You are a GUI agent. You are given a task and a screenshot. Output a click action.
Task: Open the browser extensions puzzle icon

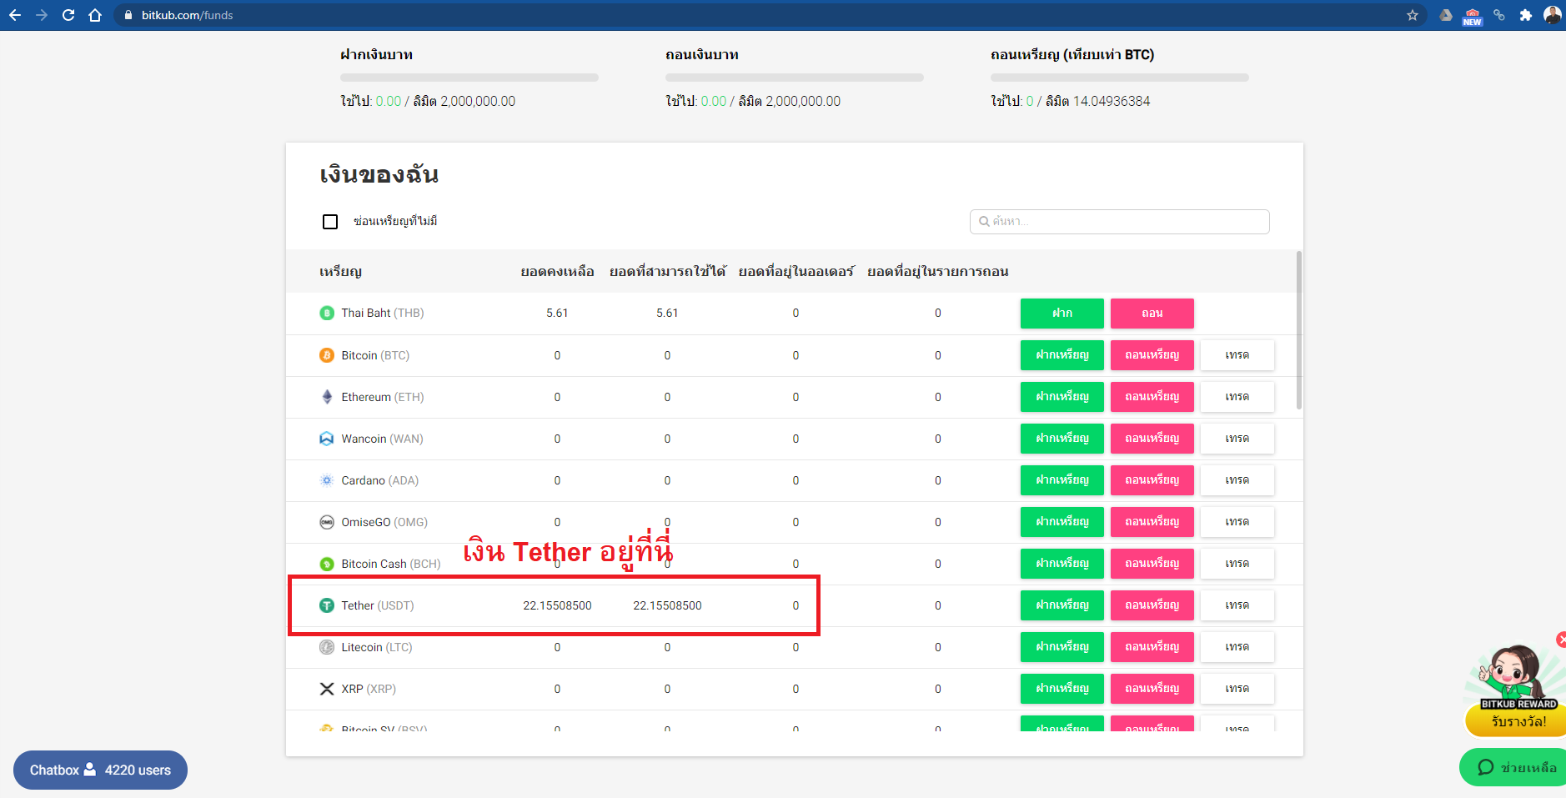click(1526, 15)
